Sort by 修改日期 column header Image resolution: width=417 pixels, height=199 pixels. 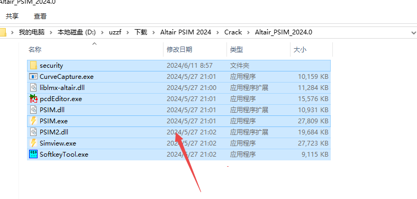coord(179,49)
